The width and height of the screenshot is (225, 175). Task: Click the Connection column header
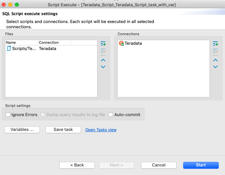[55, 42]
